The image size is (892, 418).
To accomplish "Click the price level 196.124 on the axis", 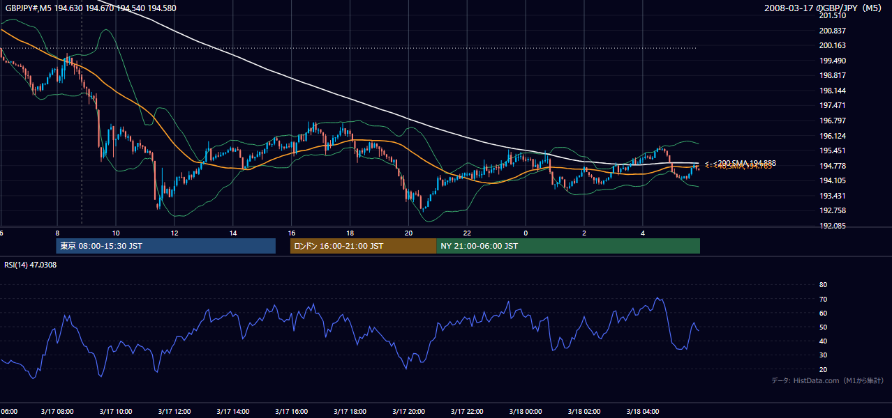I will (x=831, y=136).
